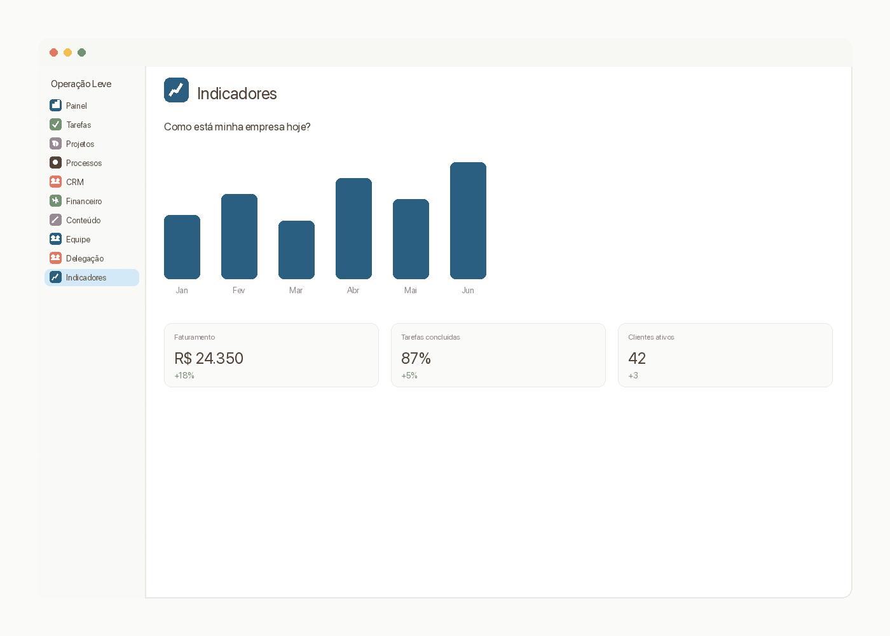Select the Abr bar in the chart
Image resolution: width=890 pixels, height=636 pixels.
353,228
